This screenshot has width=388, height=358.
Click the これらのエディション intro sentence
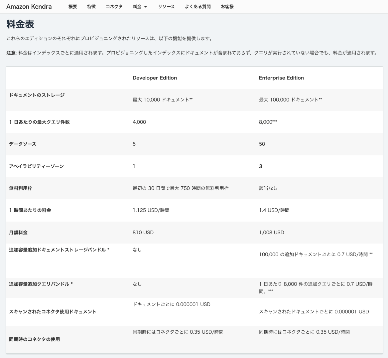pyautogui.click(x=110, y=39)
